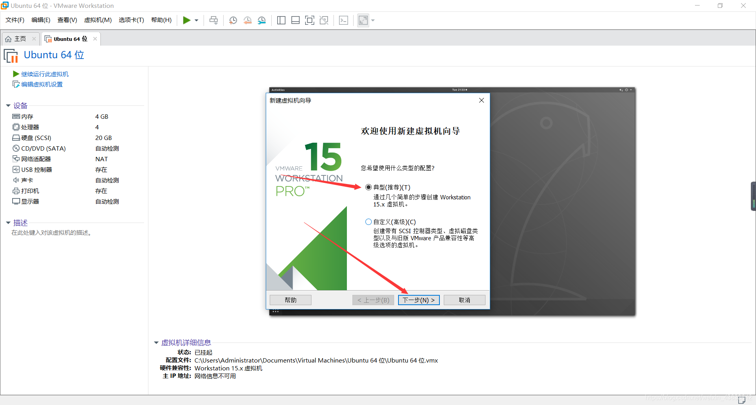Collapse the 设备 section

(8, 105)
